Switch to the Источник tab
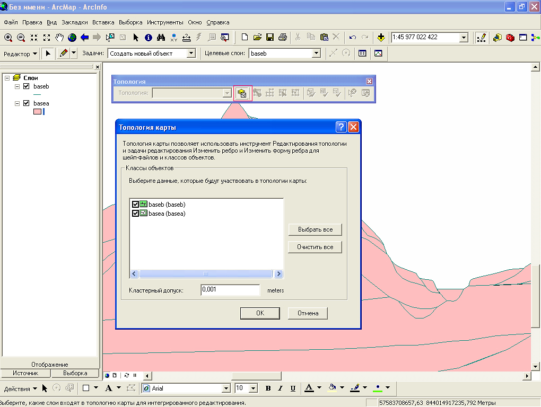 [x=25, y=373]
